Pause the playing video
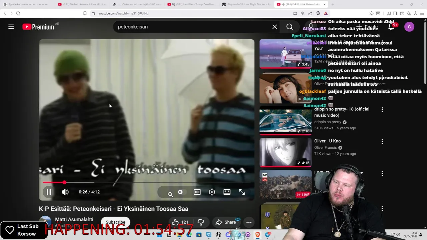This screenshot has width=427, height=240. tap(49, 192)
